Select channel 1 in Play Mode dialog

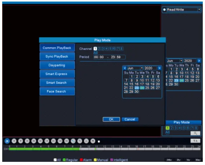point(95,49)
